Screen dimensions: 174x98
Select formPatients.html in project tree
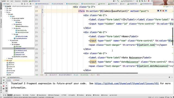(20, 51)
